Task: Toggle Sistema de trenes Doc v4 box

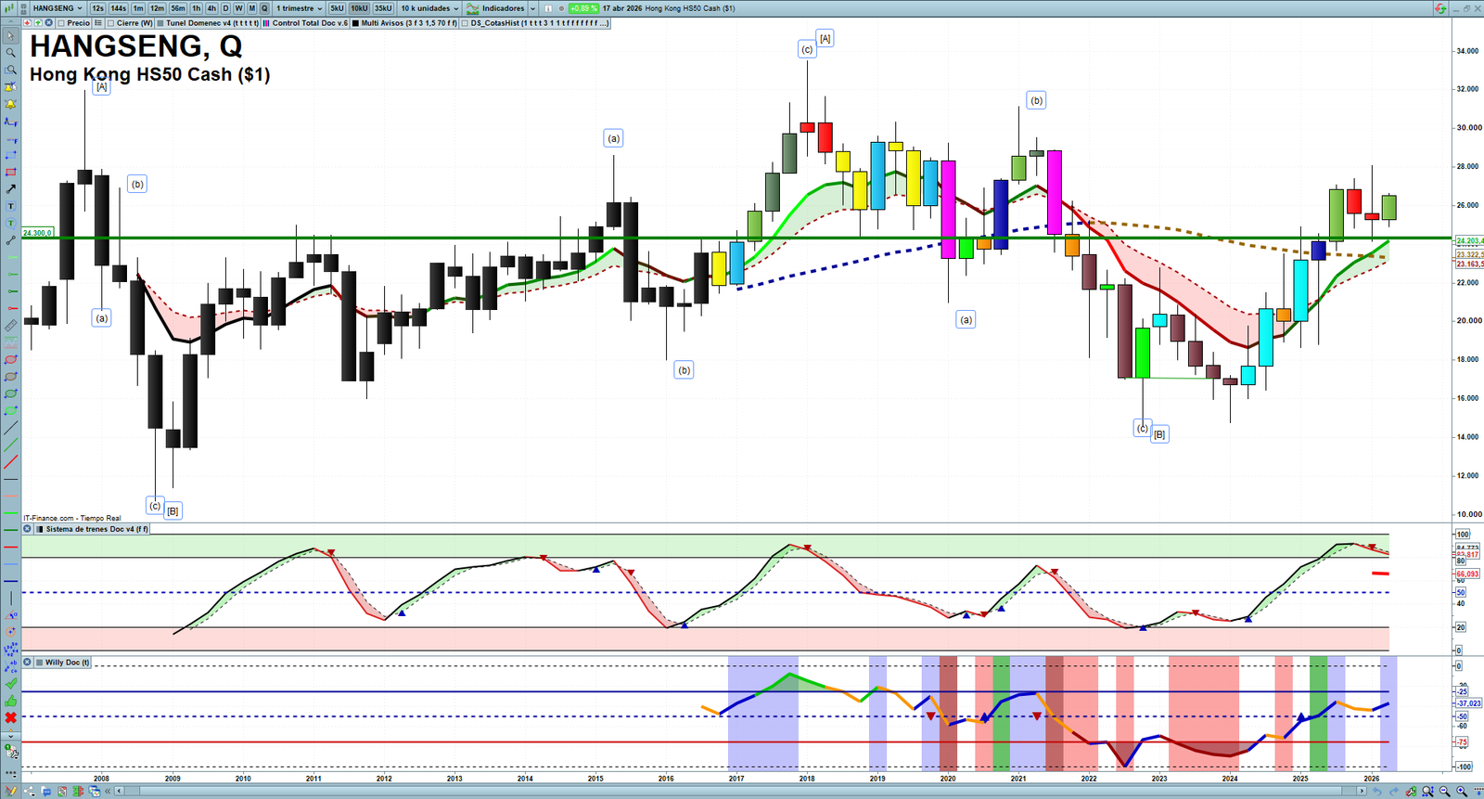Action: click(x=39, y=529)
